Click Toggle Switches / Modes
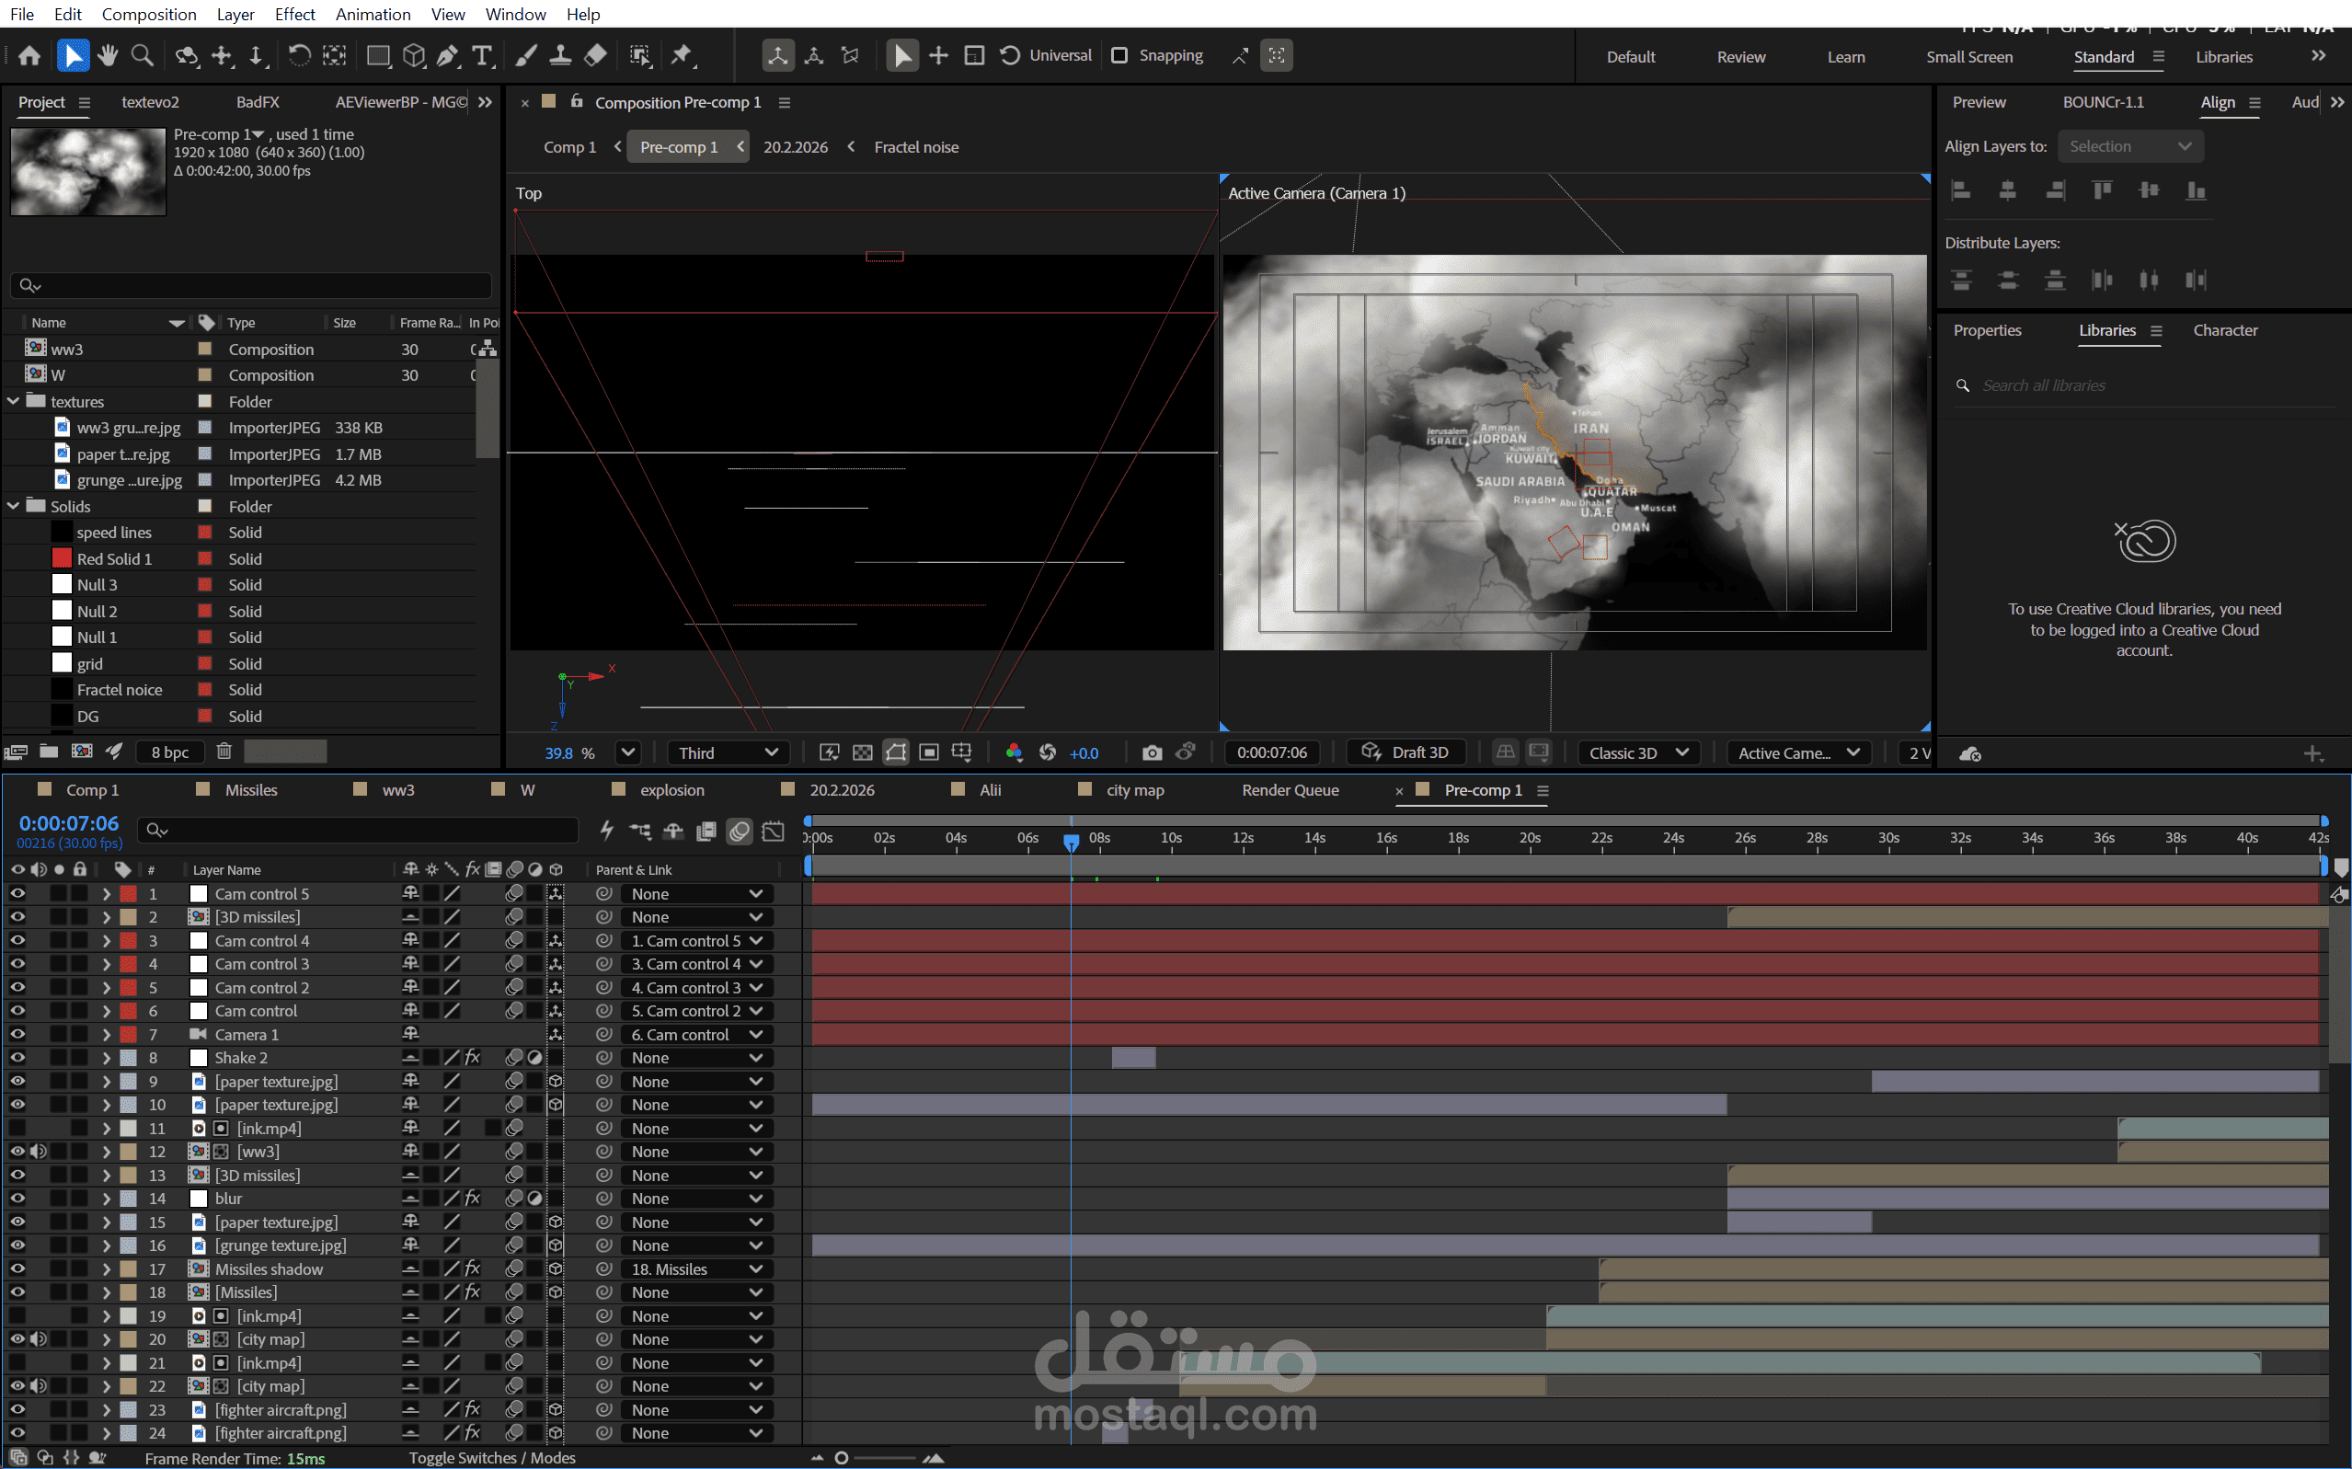Screen dimensions: 2352x1469 click(x=491, y=1457)
